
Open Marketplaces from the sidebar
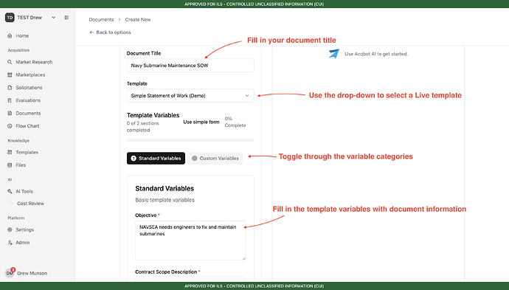coord(30,75)
